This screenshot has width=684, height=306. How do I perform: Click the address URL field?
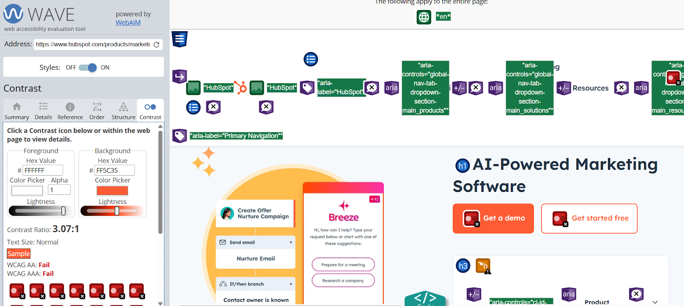tap(93, 44)
